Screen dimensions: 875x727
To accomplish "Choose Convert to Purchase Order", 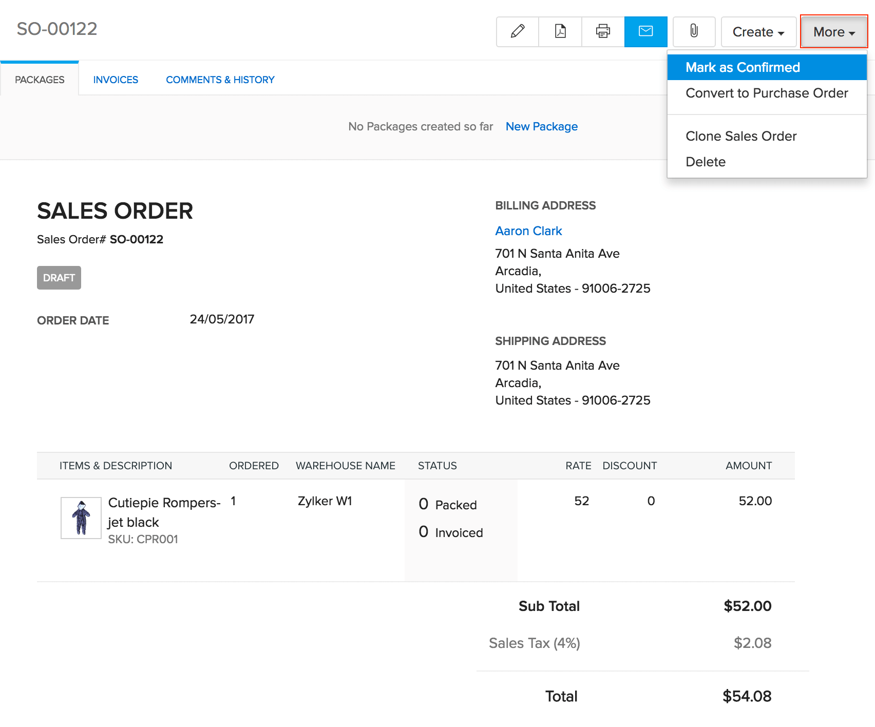I will [x=766, y=93].
